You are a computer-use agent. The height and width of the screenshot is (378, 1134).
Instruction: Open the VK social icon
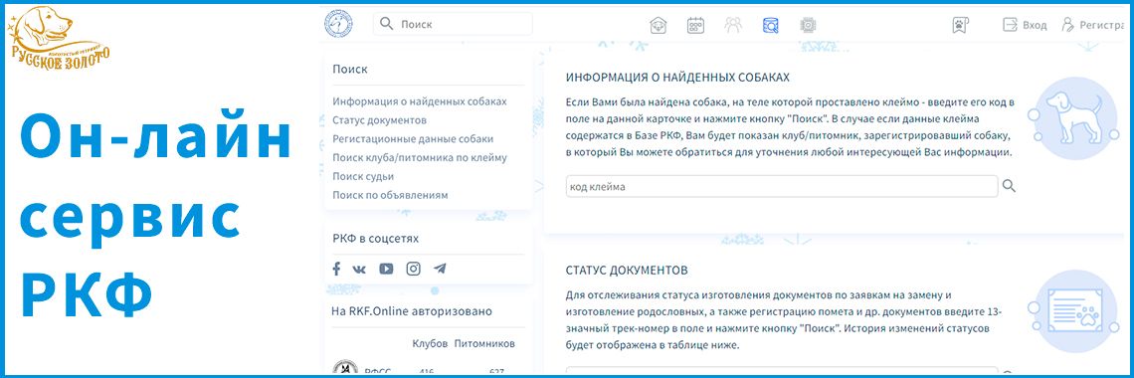[x=359, y=269]
